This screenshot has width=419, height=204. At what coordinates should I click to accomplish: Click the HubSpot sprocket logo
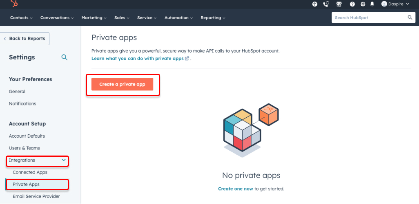pos(14,4)
